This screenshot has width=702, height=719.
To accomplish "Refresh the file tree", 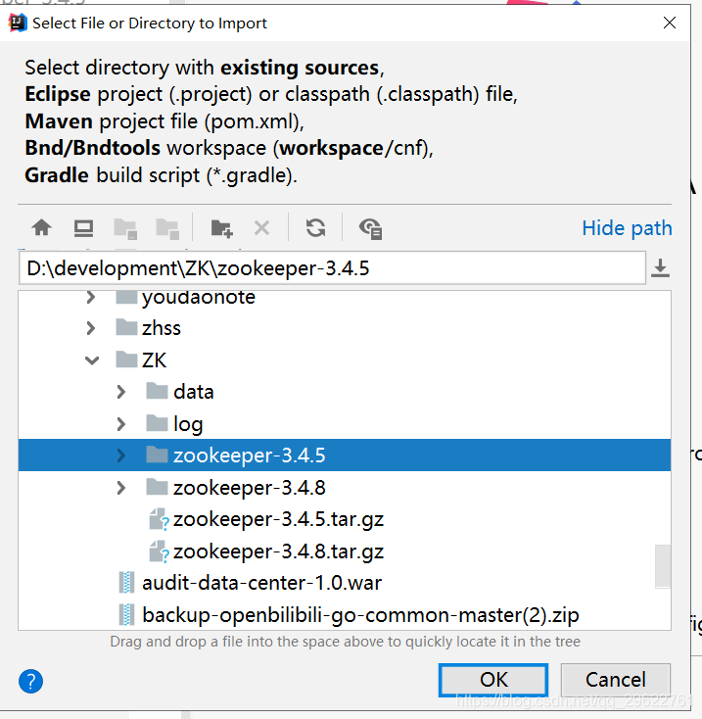I will (x=315, y=227).
